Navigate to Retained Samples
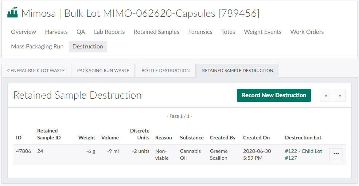Viewport: 359px width, 186px height. (x=156, y=32)
